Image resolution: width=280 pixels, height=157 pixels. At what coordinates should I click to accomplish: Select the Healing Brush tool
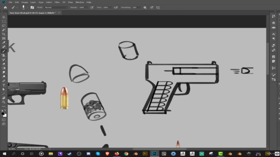point(3,47)
